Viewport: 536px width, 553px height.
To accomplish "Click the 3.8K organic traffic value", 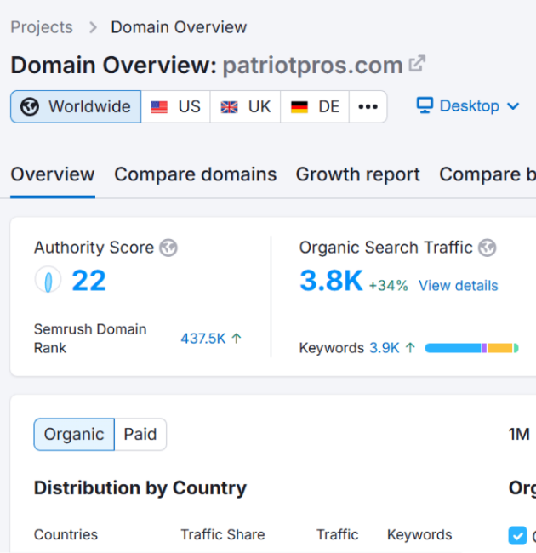I will (x=331, y=281).
